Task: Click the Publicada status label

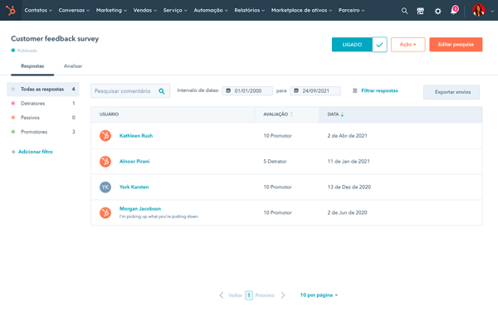Action: [27, 51]
